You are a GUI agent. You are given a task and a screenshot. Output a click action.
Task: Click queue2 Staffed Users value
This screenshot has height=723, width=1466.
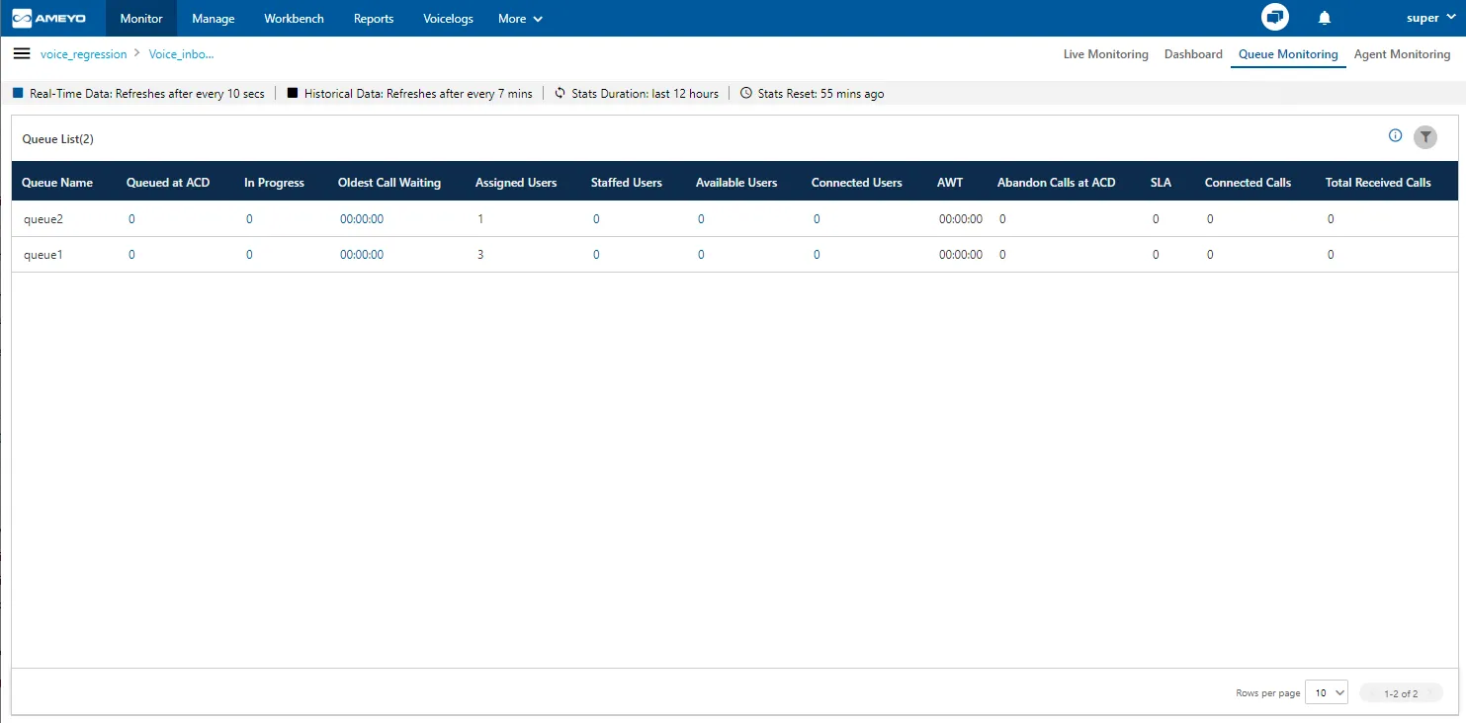pyautogui.click(x=596, y=219)
